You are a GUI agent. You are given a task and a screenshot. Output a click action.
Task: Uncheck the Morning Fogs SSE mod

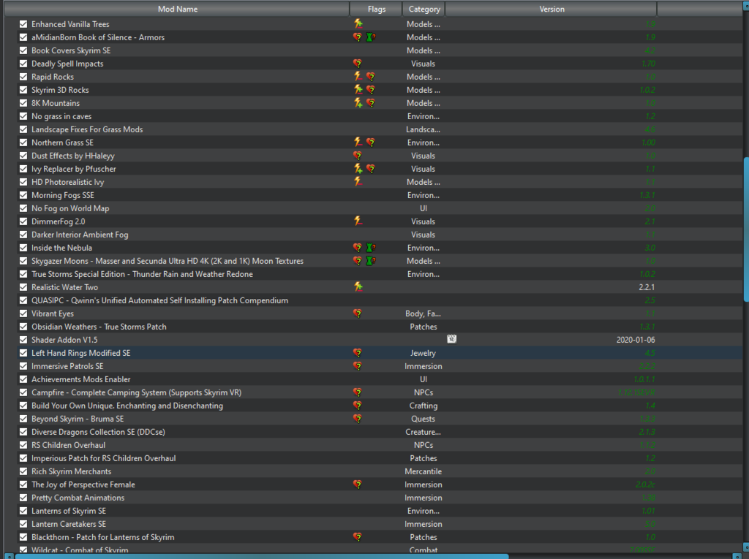(x=23, y=195)
